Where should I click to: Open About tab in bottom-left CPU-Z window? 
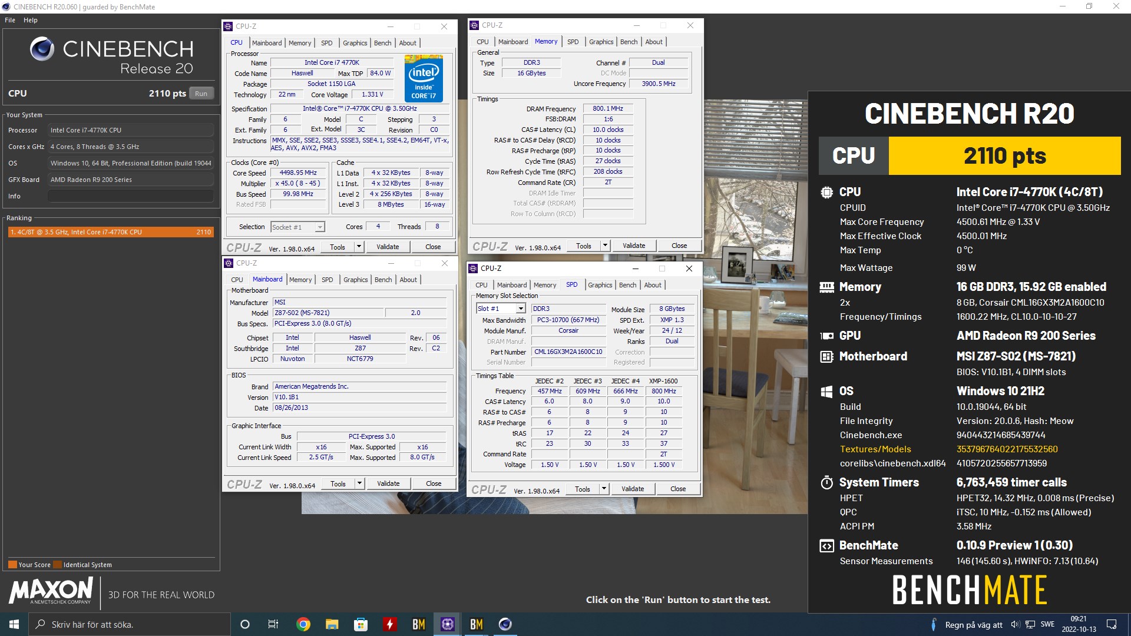[408, 280]
